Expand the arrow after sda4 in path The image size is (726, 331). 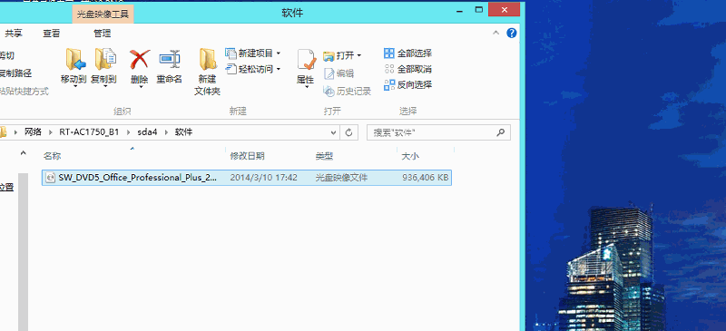click(166, 131)
